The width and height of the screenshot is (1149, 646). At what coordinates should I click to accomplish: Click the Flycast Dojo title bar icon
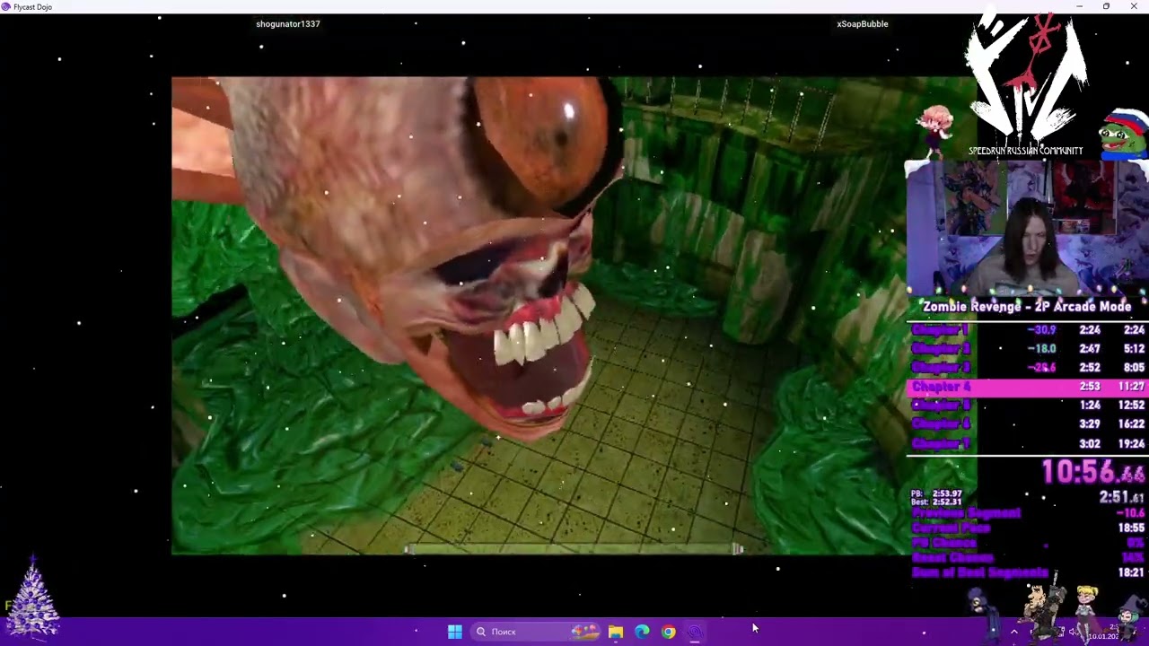click(6, 6)
